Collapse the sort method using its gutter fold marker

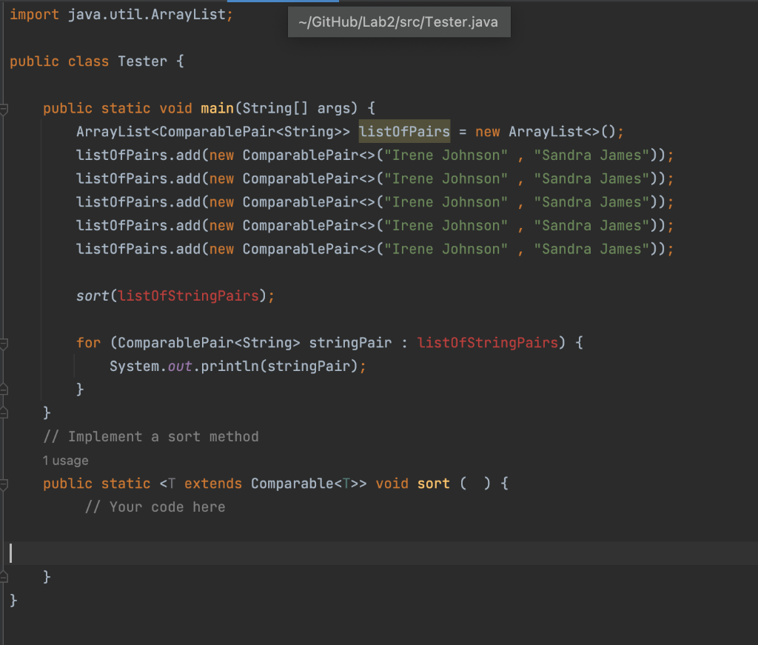click(4, 484)
